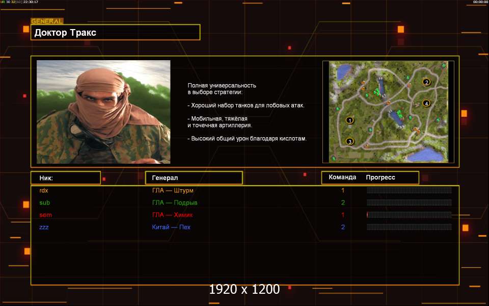Click line about Хороший набор танков

[x=246, y=106]
